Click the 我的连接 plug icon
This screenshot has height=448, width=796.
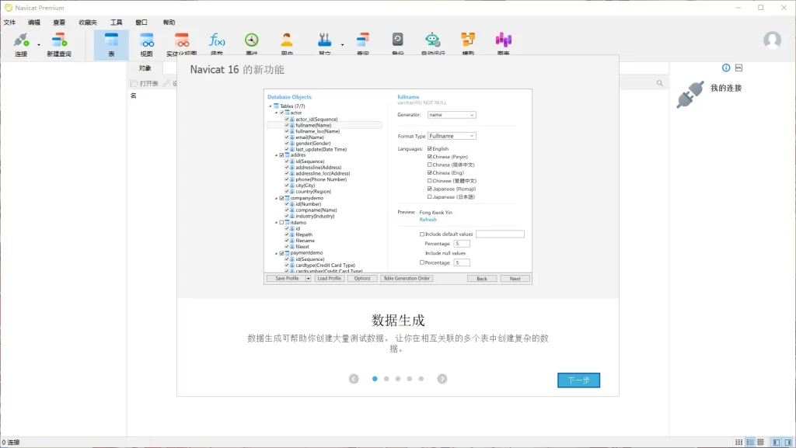point(690,94)
